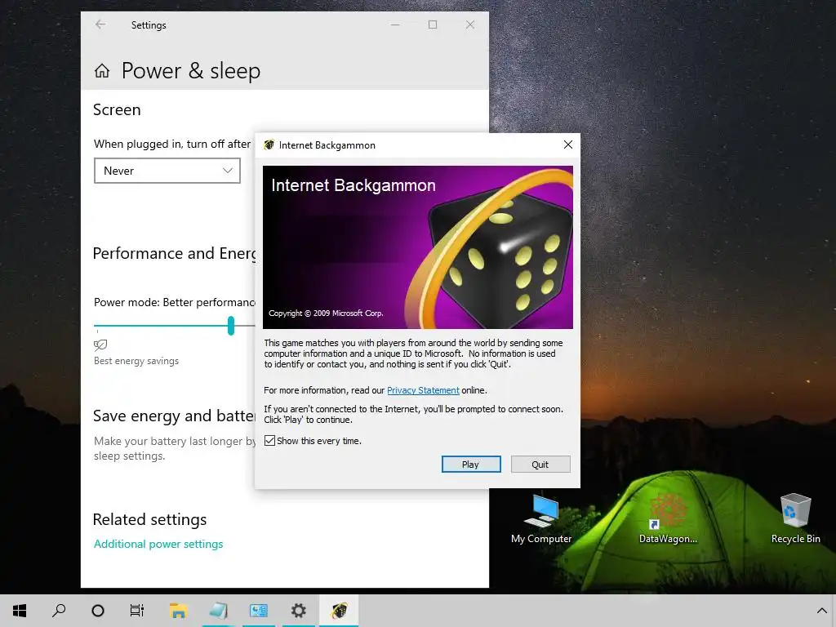Uncheck Show this every time checkbox
The height and width of the screenshot is (627, 836).
point(269,441)
